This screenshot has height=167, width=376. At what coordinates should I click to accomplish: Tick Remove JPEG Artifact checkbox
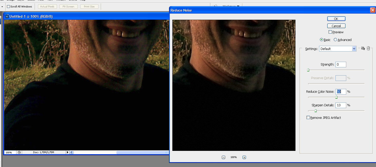pos(308,118)
